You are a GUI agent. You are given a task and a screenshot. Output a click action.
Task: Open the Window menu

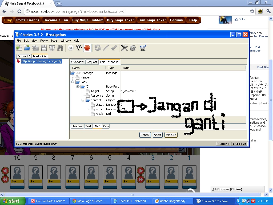pyautogui.click(x=66, y=41)
